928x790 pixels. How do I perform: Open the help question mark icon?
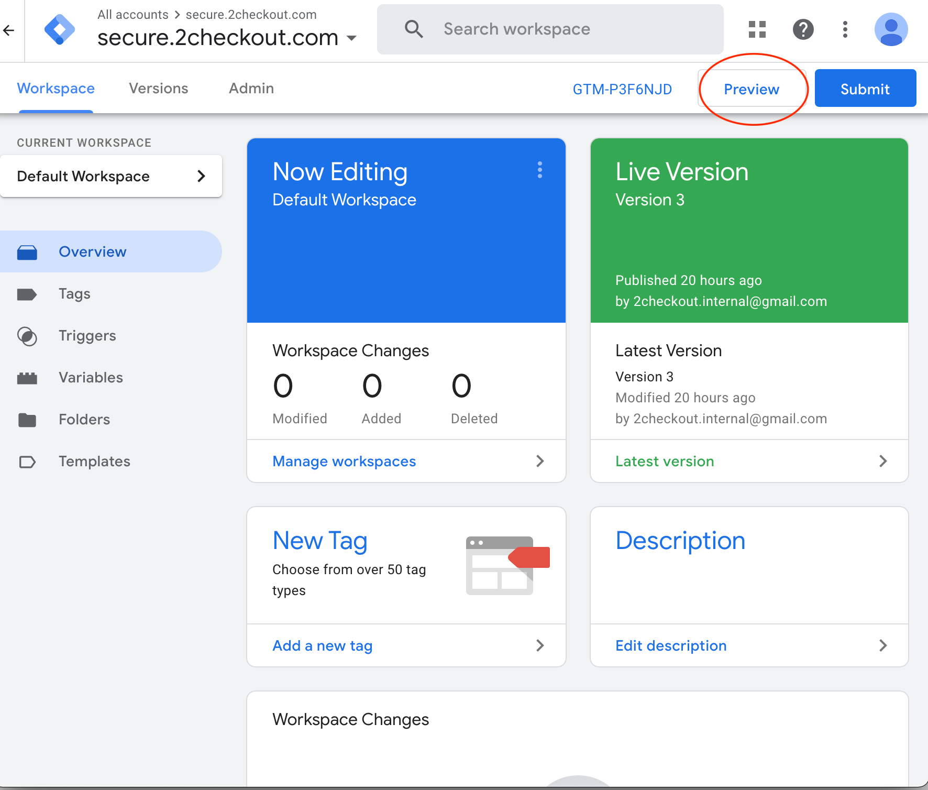tap(803, 29)
